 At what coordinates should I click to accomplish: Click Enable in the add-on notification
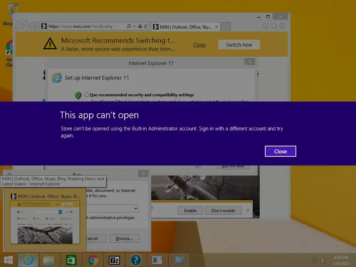tap(190, 210)
